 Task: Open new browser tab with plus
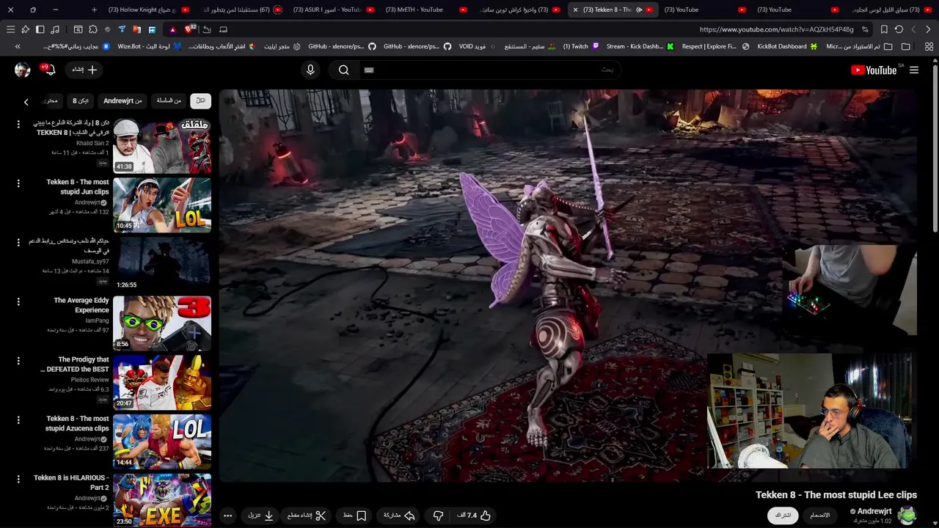tap(94, 10)
